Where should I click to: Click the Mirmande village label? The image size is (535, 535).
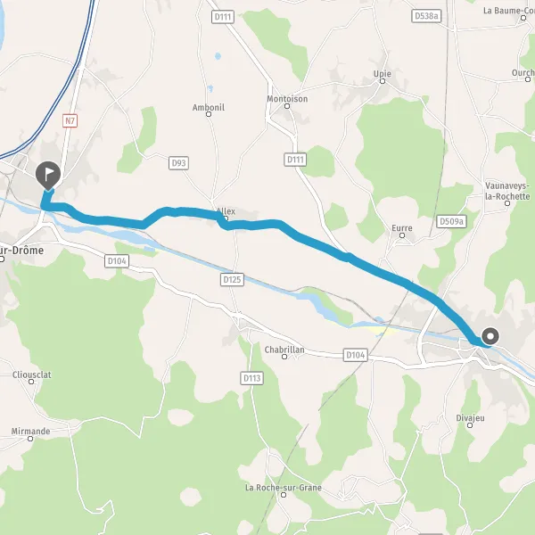point(30,432)
